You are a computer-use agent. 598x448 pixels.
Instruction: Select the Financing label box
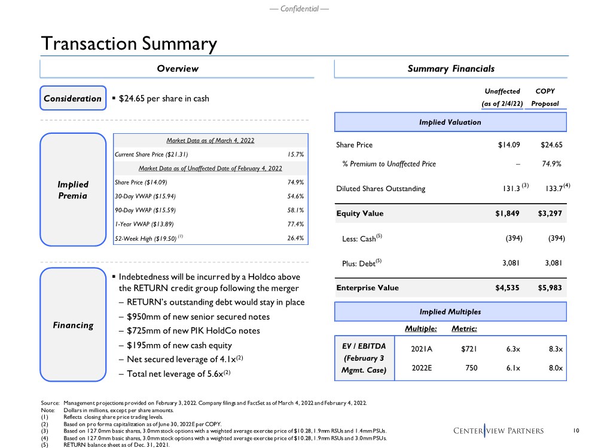[74, 325]
